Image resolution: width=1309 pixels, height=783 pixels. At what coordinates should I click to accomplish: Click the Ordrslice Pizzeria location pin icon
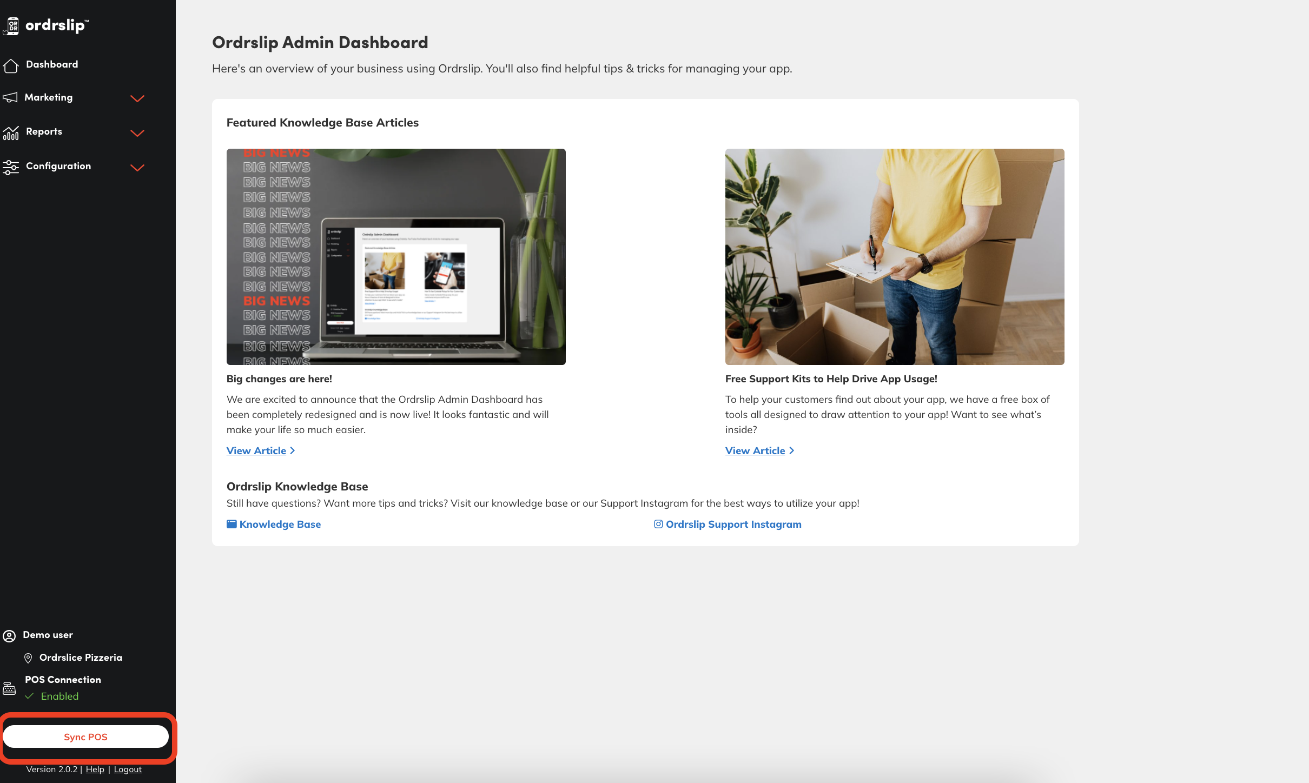pos(28,658)
